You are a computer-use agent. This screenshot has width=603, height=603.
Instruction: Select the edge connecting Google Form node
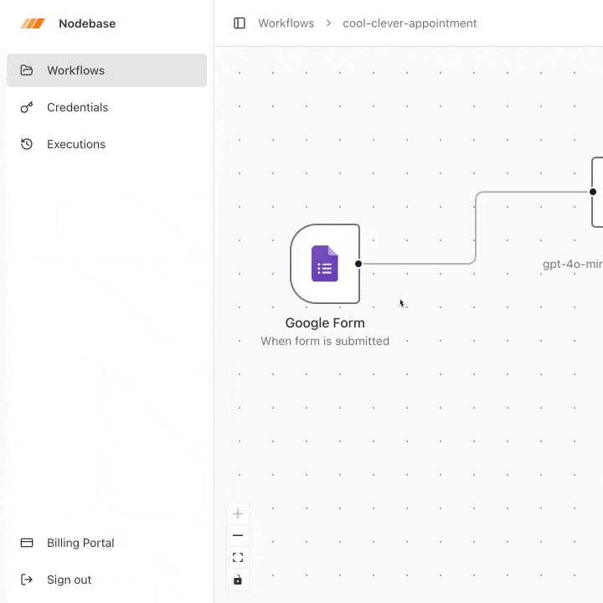coord(476,228)
